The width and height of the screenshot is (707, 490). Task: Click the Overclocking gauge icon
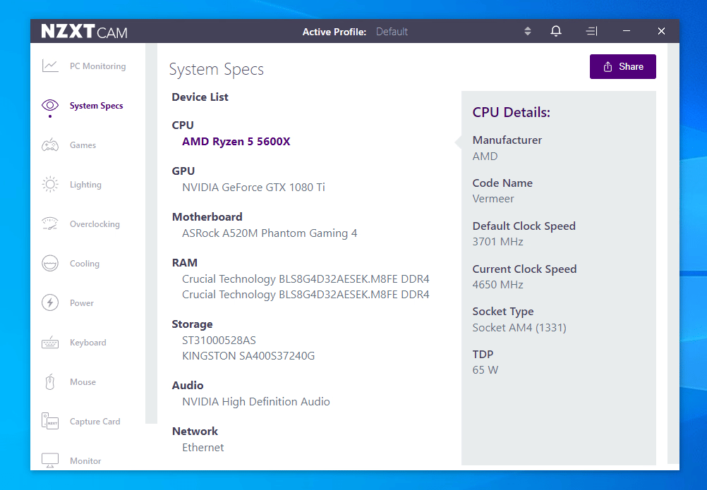[50, 223]
